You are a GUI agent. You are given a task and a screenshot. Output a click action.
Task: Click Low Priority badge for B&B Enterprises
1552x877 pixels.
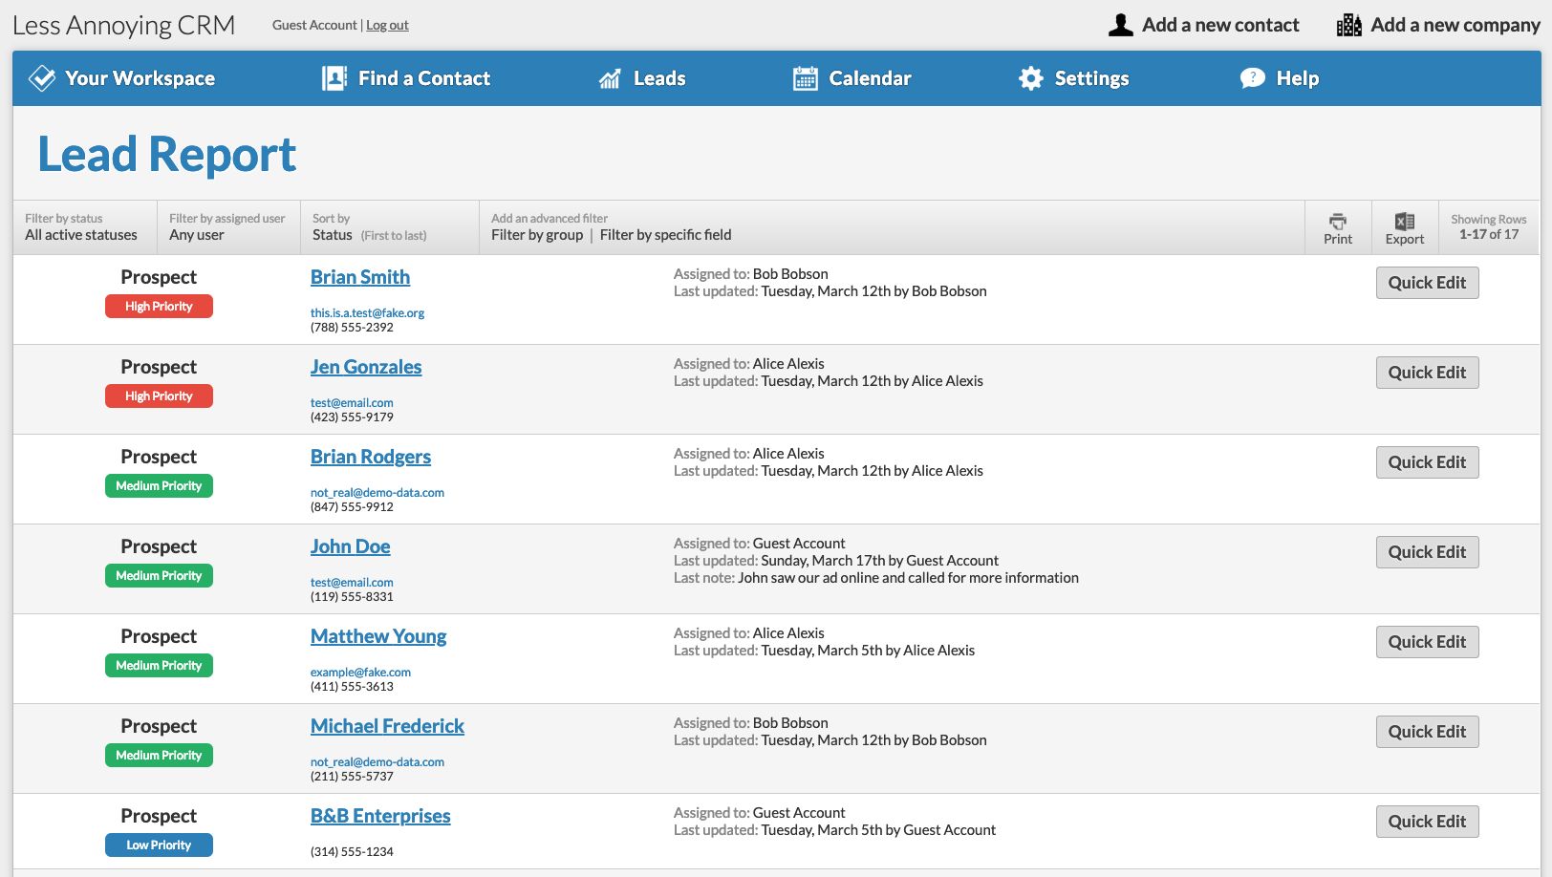[159, 845]
